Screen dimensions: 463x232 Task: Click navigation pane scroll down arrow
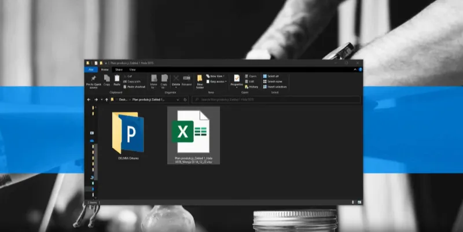[x=95, y=198]
